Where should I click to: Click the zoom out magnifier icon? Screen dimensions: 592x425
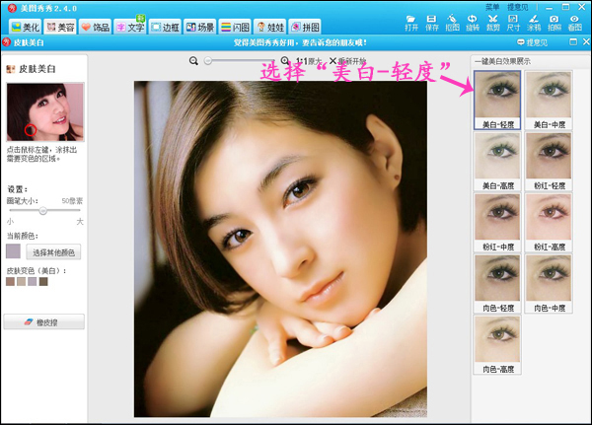coord(195,61)
